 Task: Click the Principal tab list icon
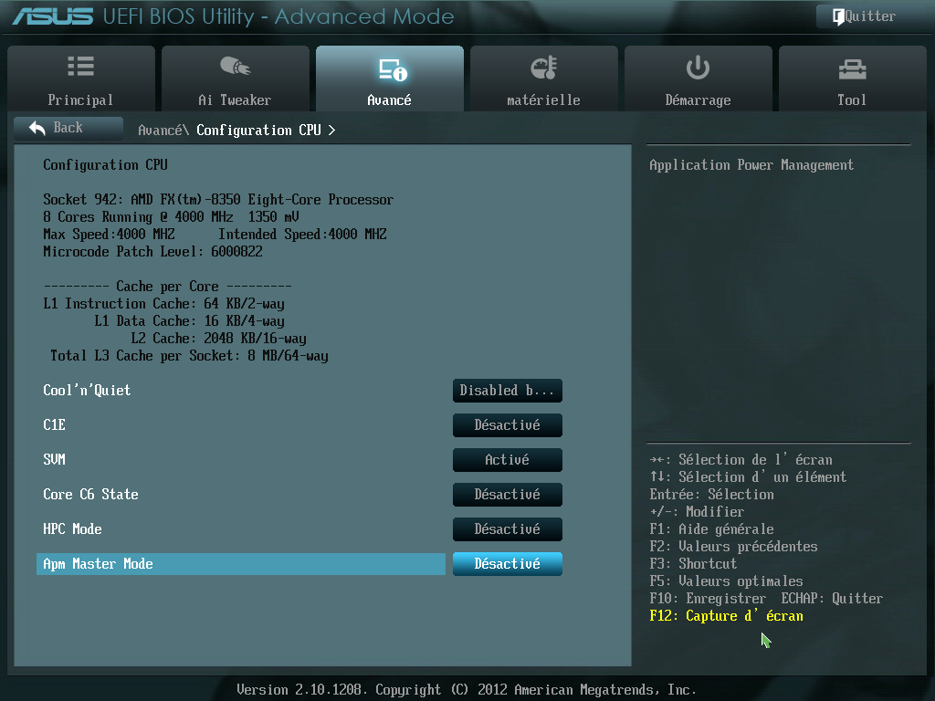[80, 66]
